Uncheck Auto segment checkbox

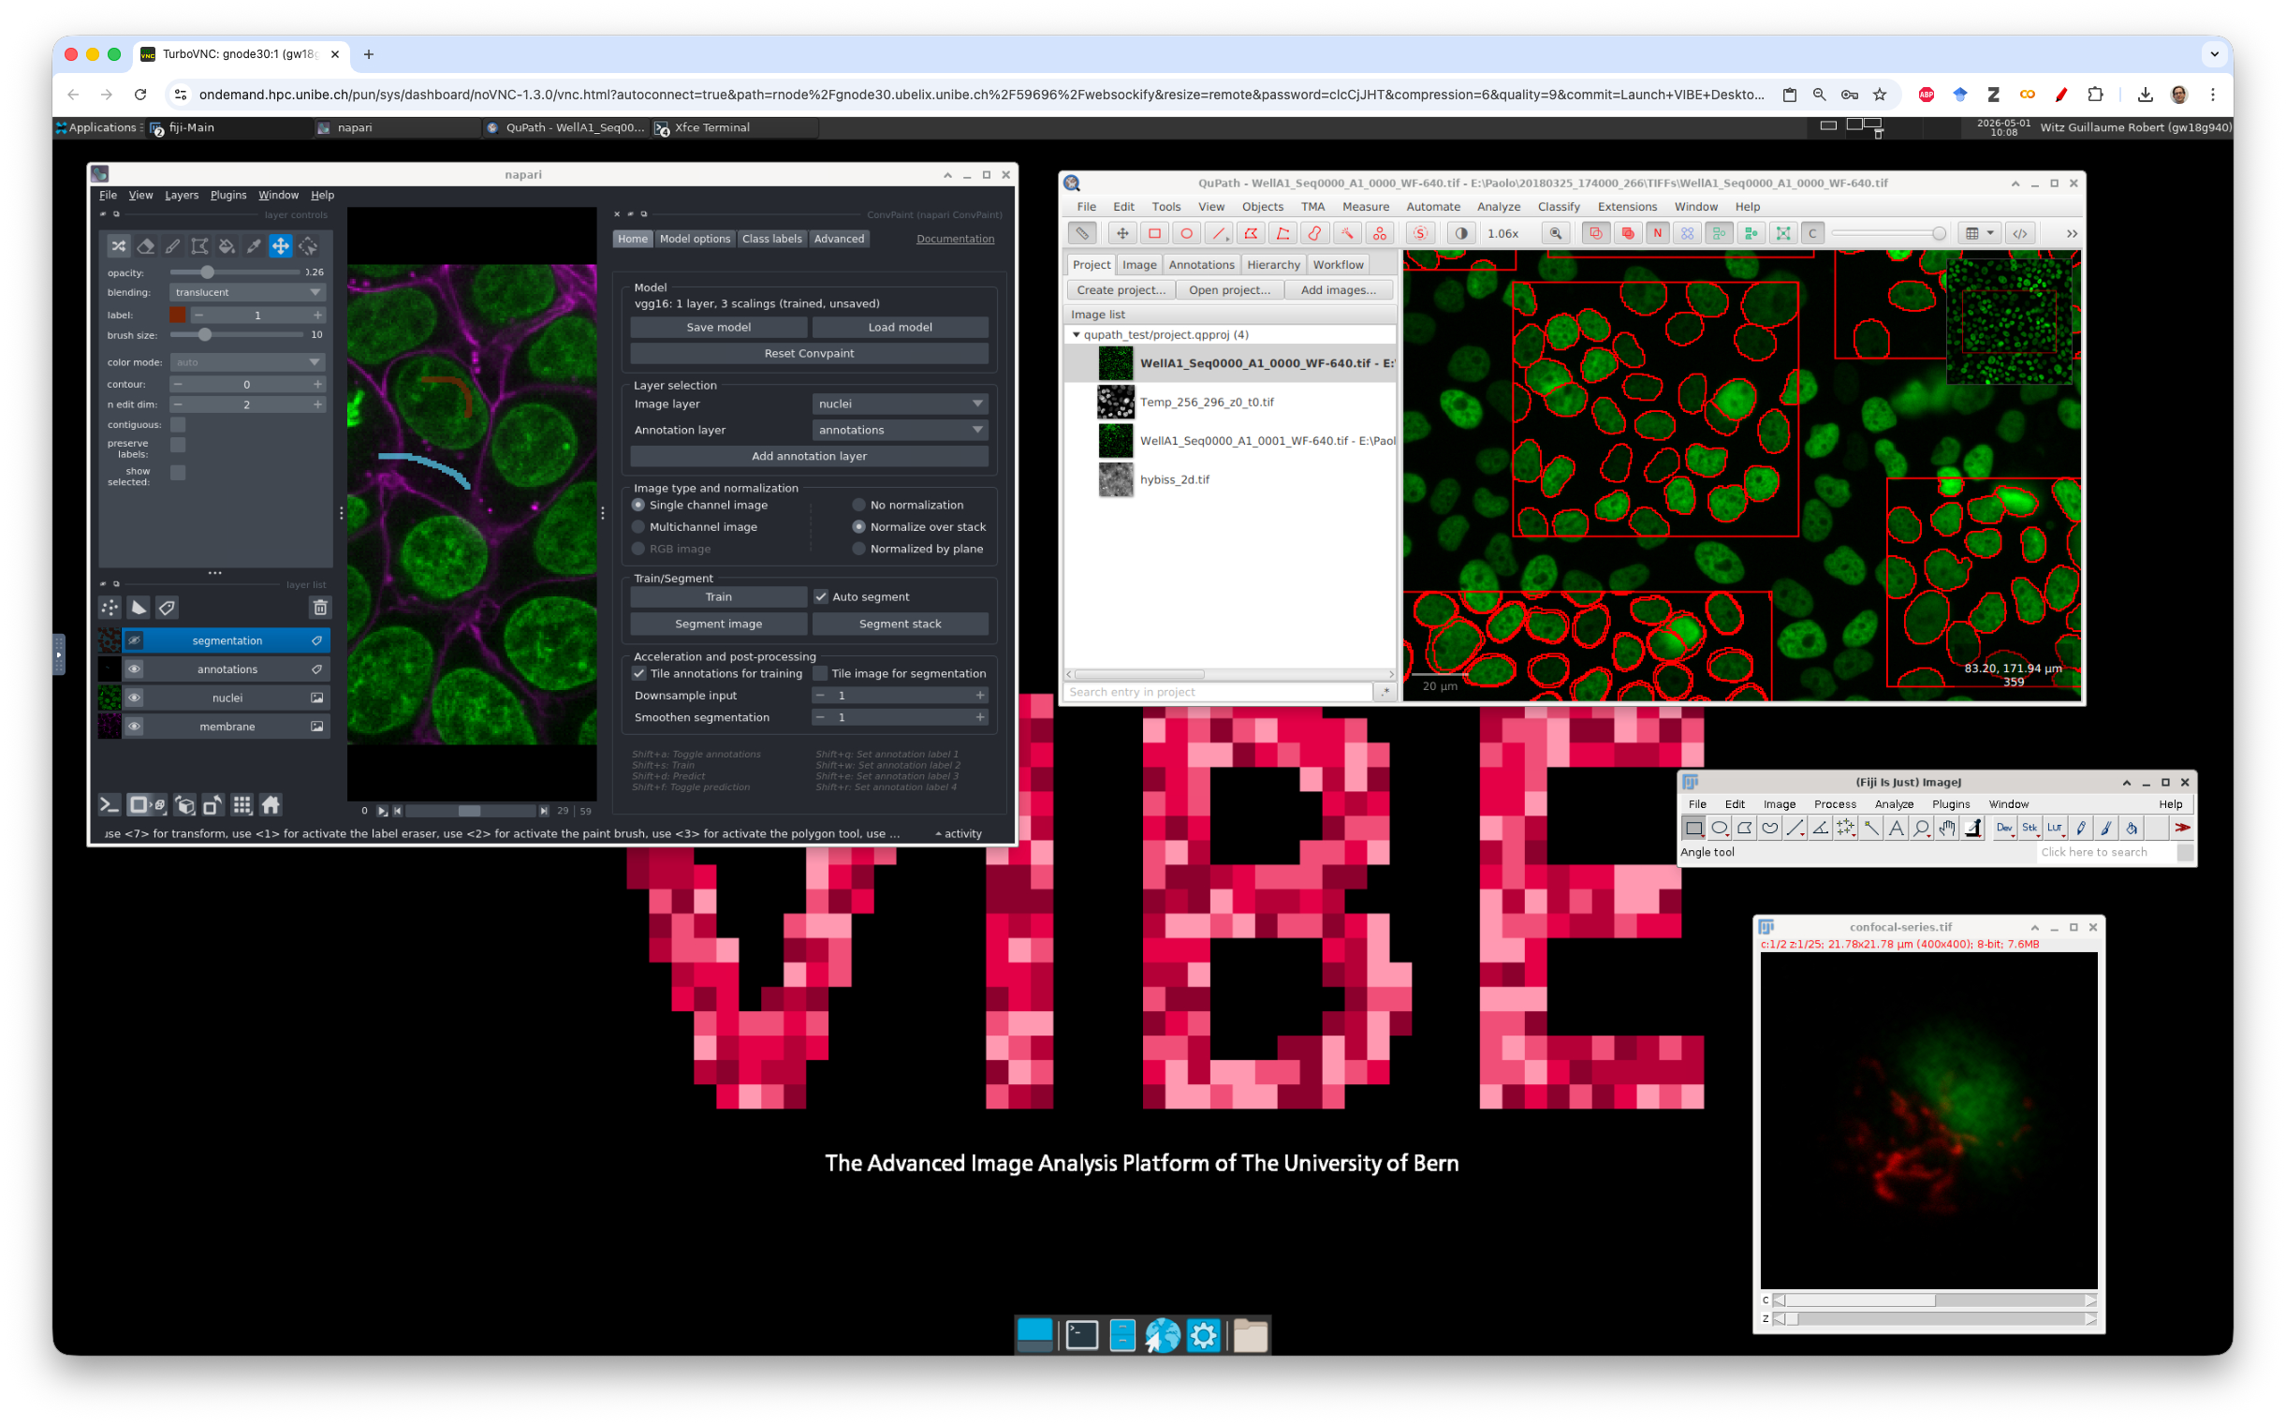821,596
